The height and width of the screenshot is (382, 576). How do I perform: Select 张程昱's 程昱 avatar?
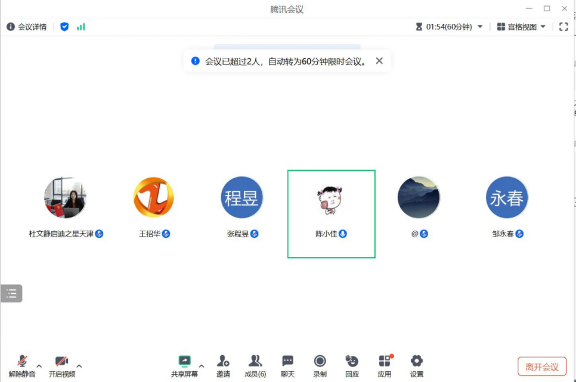241,198
